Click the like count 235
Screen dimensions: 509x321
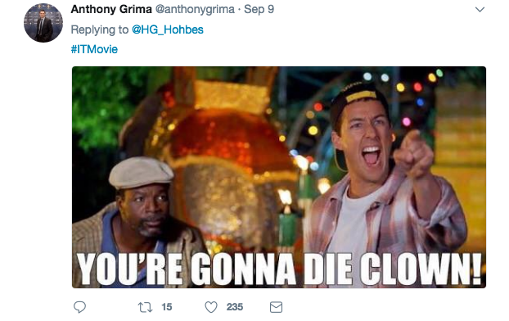[x=235, y=307]
